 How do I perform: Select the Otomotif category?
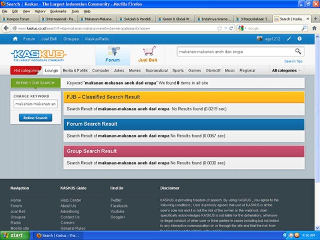click(213, 70)
